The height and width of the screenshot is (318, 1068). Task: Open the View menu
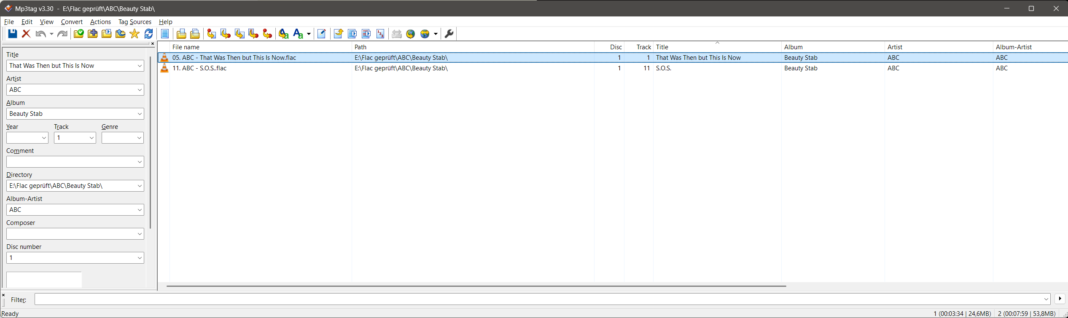coord(47,22)
